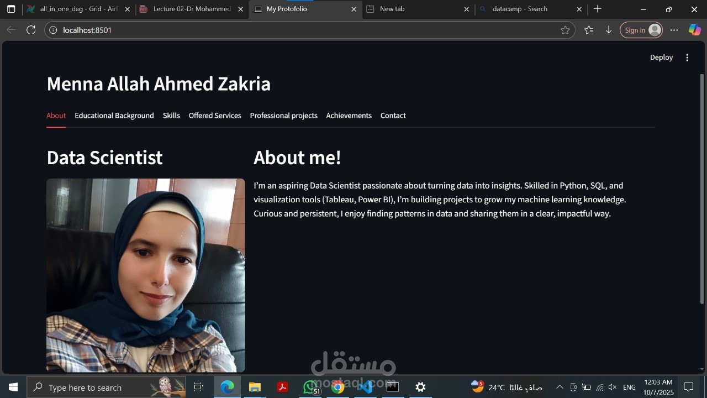Open the terminal app on the taskbar
This screenshot has width=707, height=398.
(393, 387)
